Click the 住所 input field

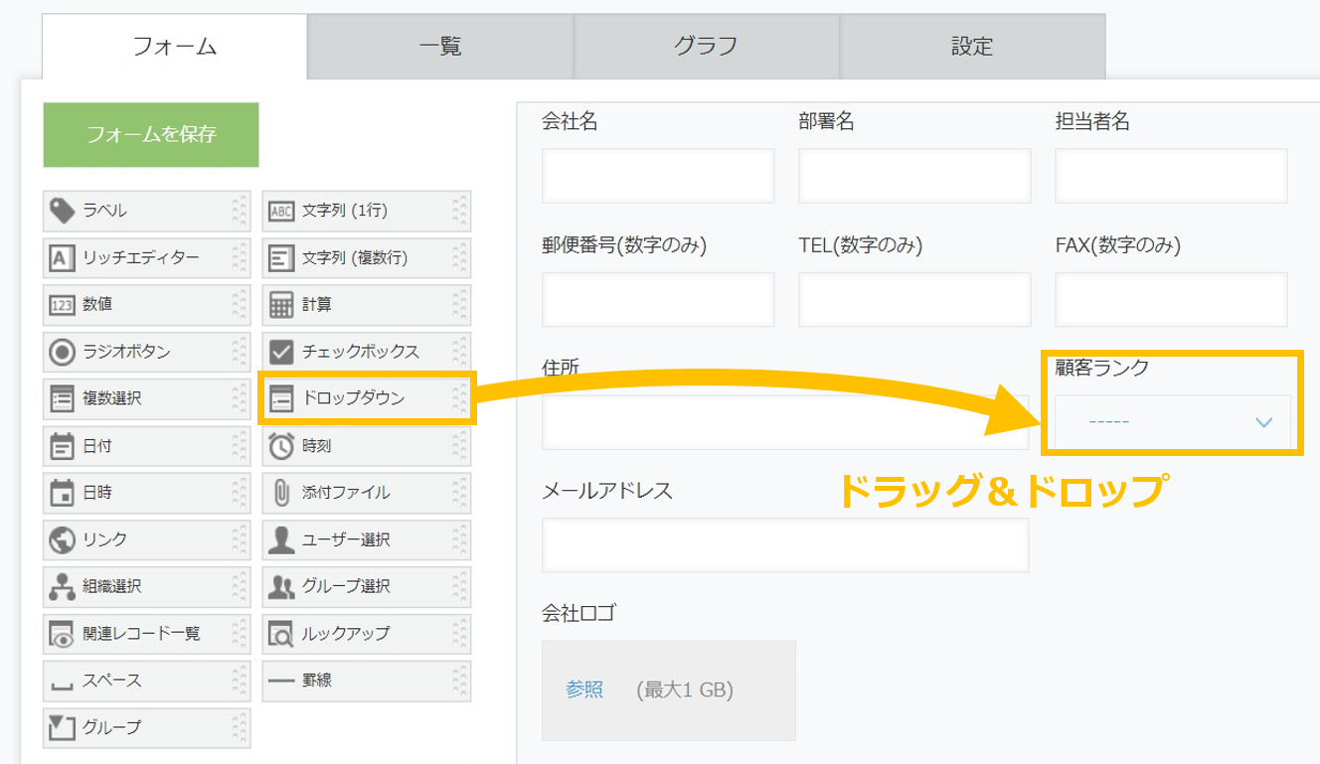785,422
